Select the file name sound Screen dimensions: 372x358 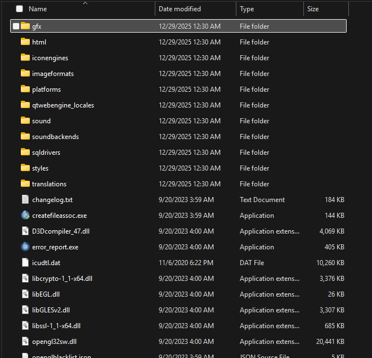point(41,121)
